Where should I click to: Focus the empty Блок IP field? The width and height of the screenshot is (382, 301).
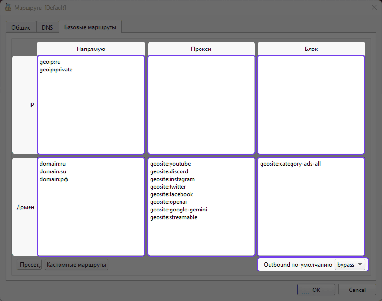(311, 105)
